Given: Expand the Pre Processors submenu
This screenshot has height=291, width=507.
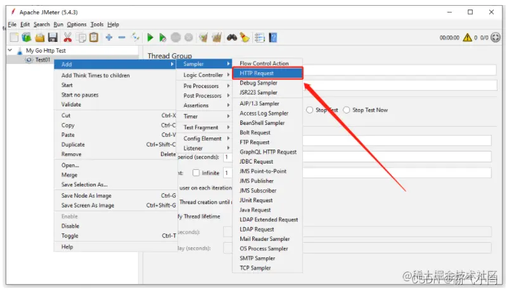Looking at the screenshot, I should pyautogui.click(x=204, y=86).
